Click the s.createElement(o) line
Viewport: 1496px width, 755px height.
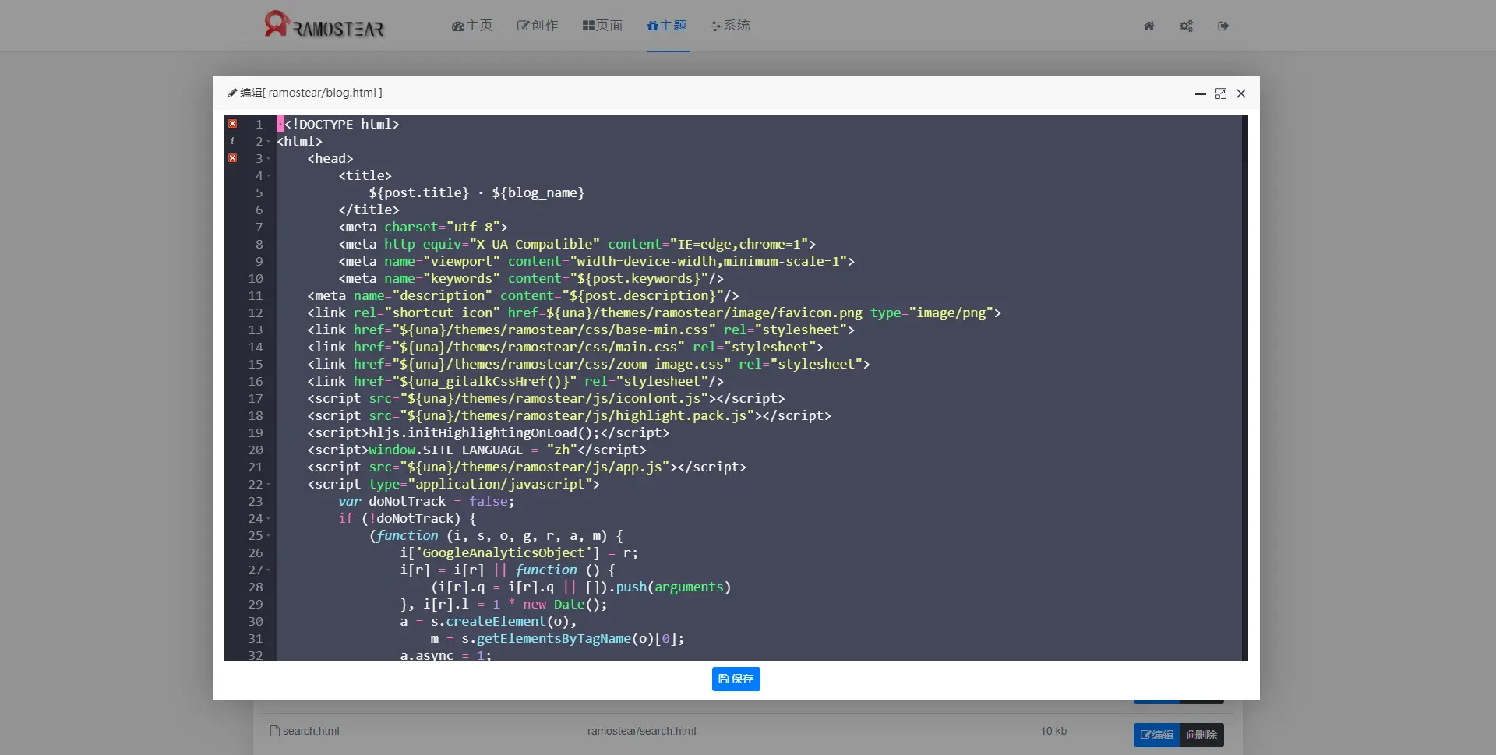pos(489,621)
